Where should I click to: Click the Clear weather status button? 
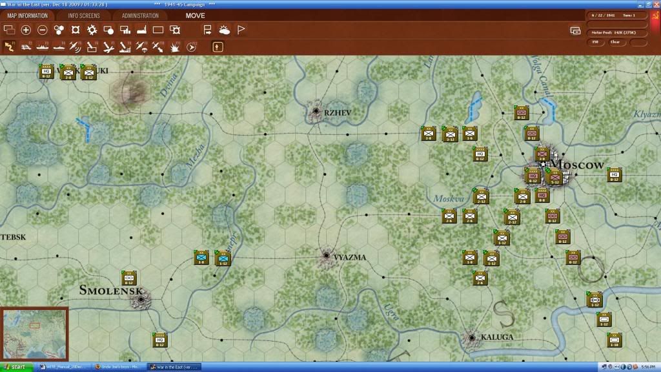pos(615,42)
